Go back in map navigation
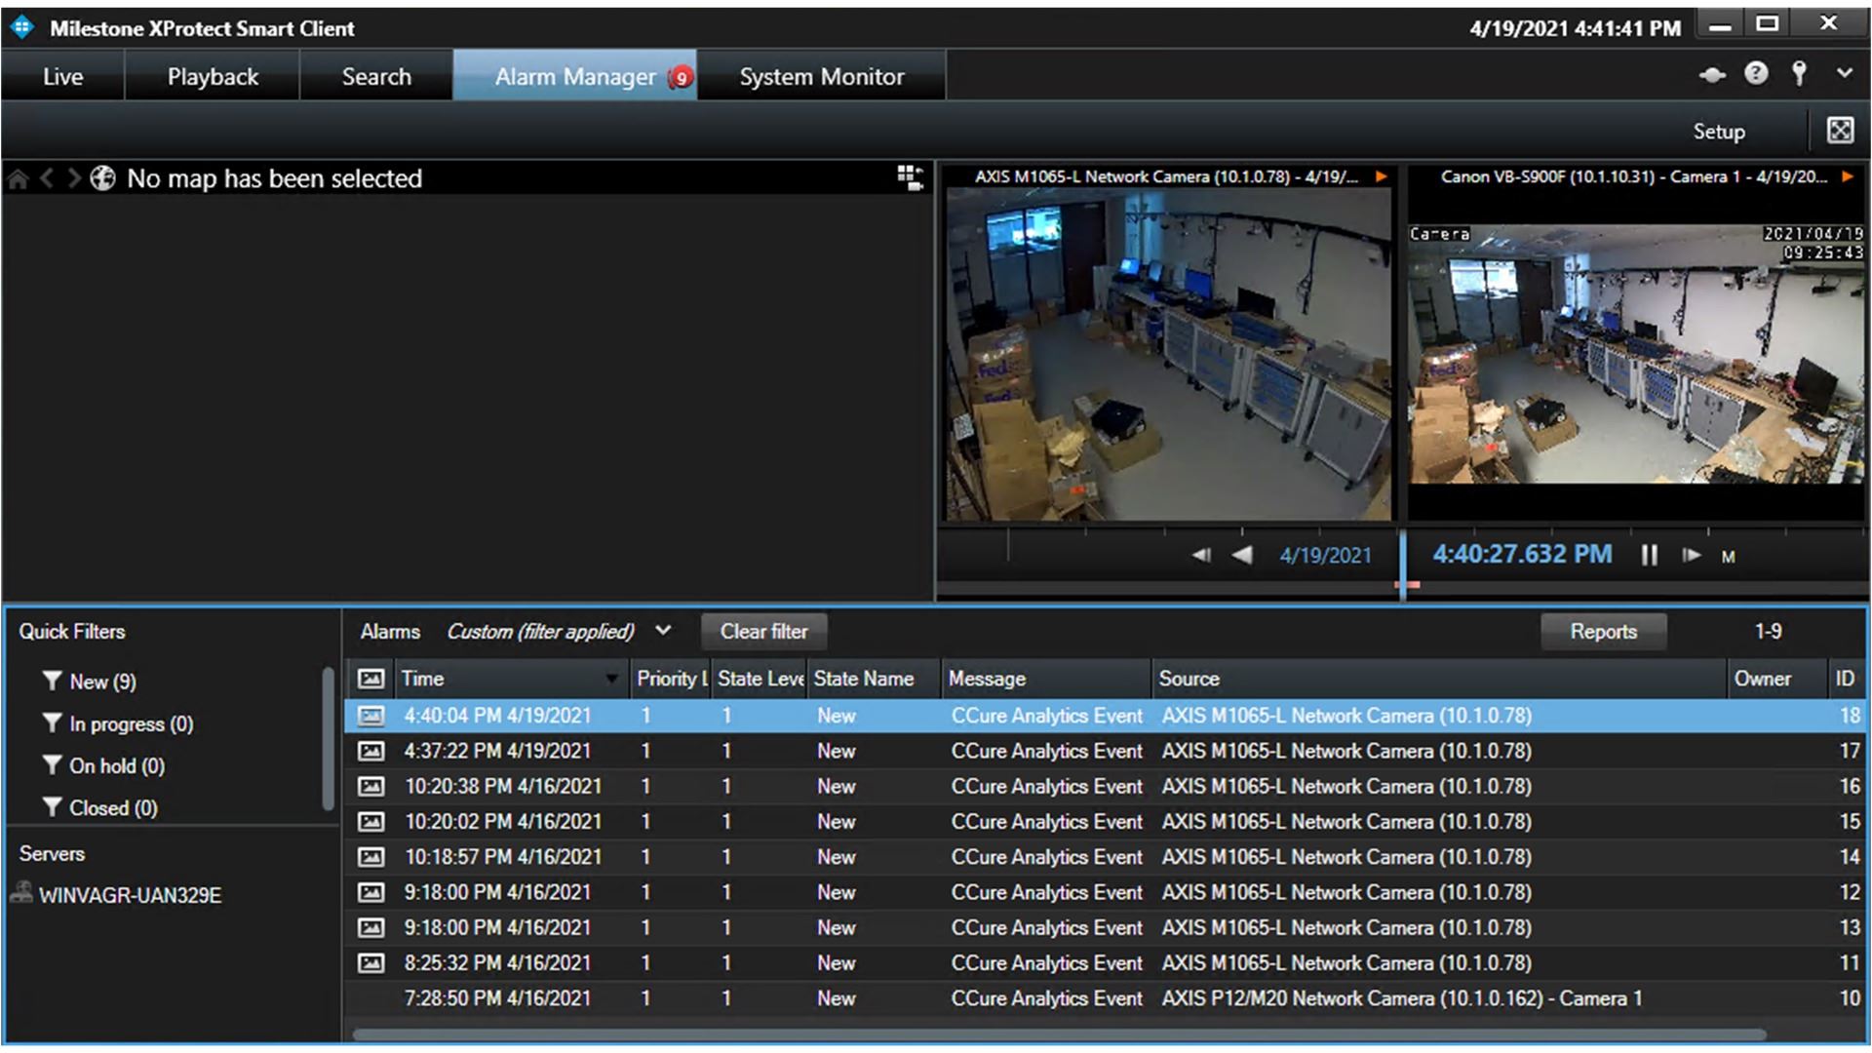Viewport: 1872px width, 1053px height. point(46,178)
